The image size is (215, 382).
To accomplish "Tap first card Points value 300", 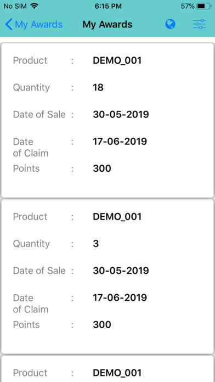I will 102,168.
